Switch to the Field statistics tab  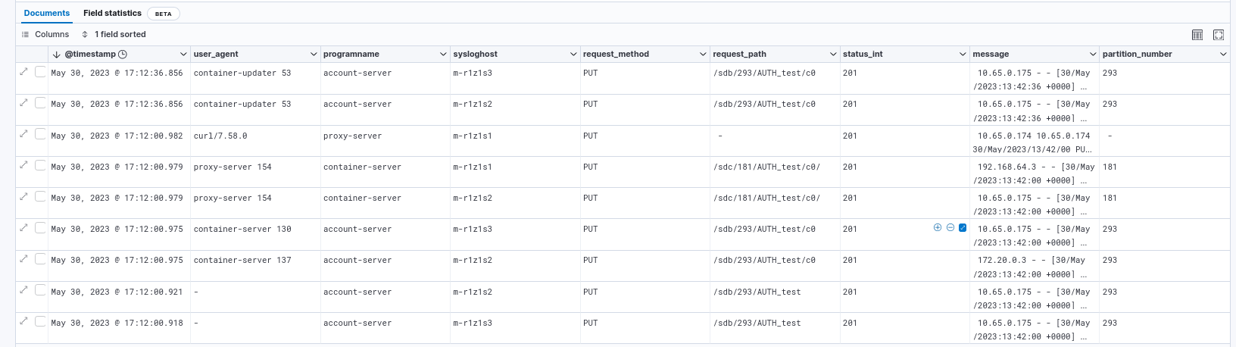click(x=112, y=14)
